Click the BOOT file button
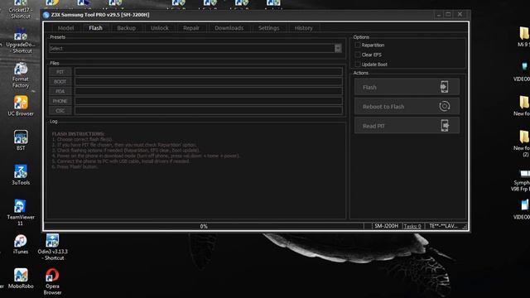530x298 pixels. [60, 82]
